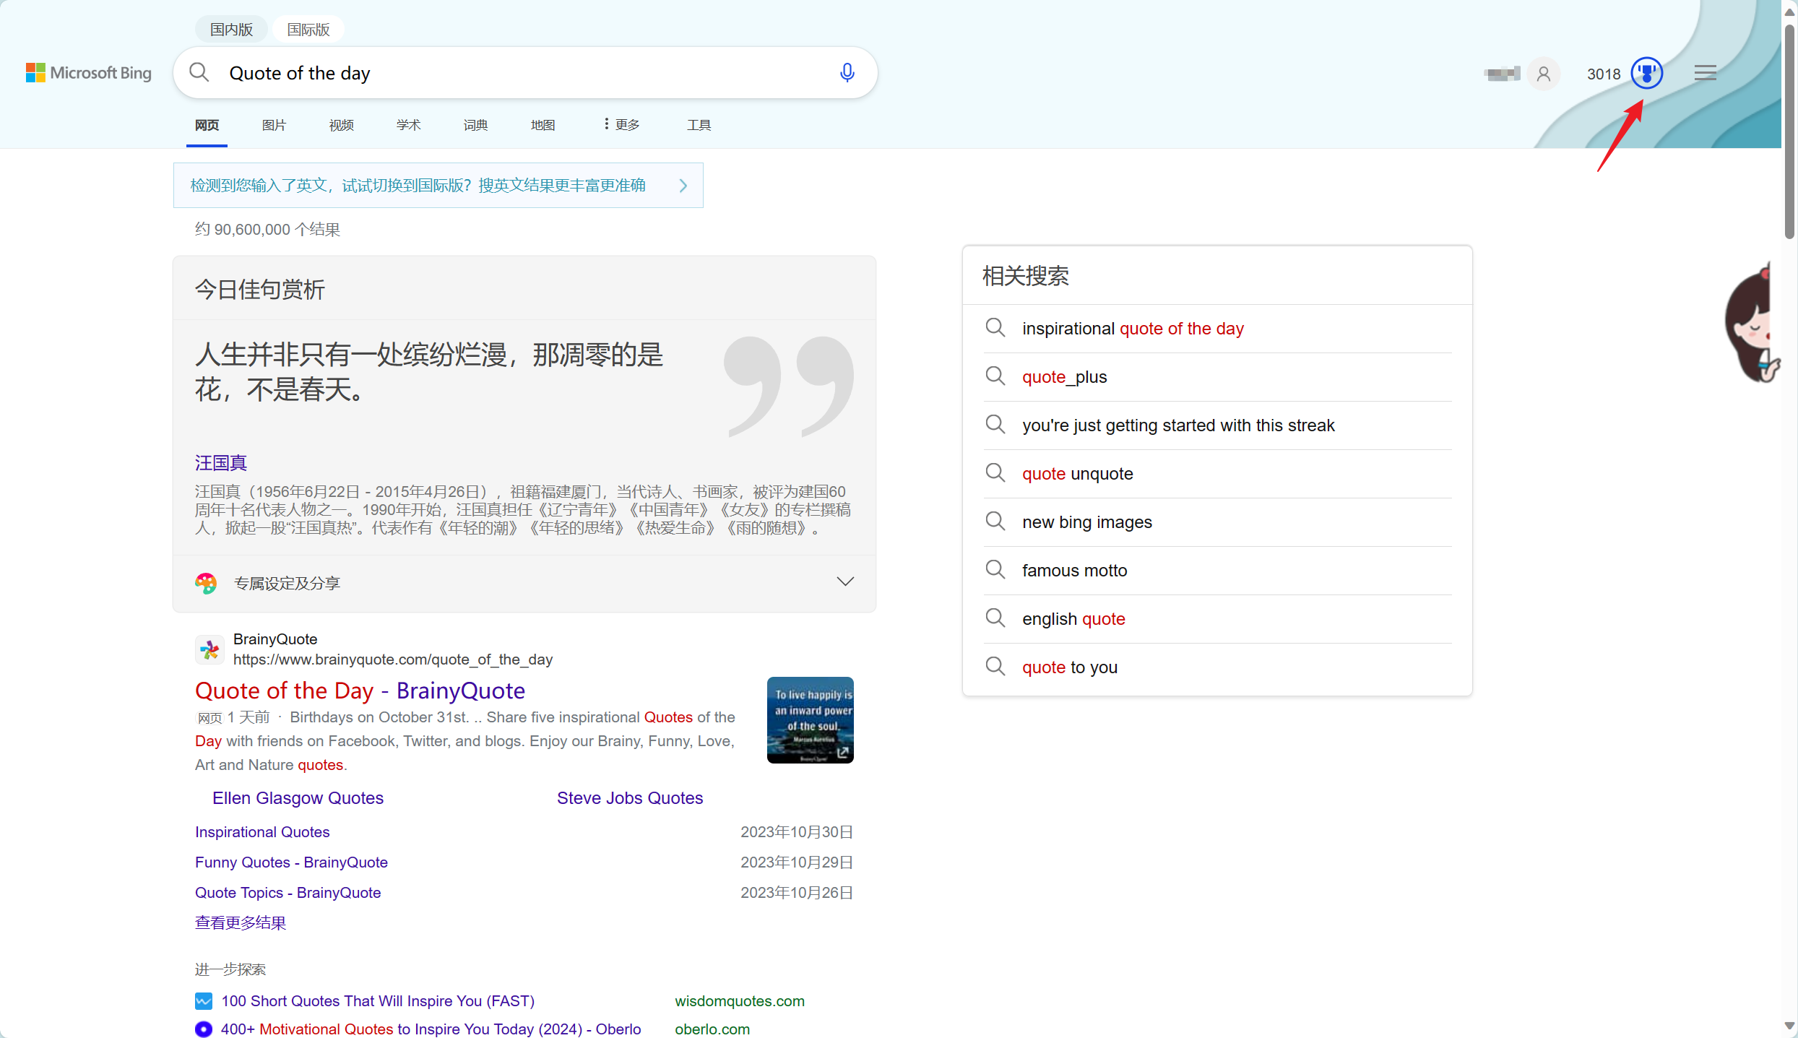Click the BrainyQuote pinwheel favicon
This screenshot has height=1038, width=1798.
(x=209, y=649)
